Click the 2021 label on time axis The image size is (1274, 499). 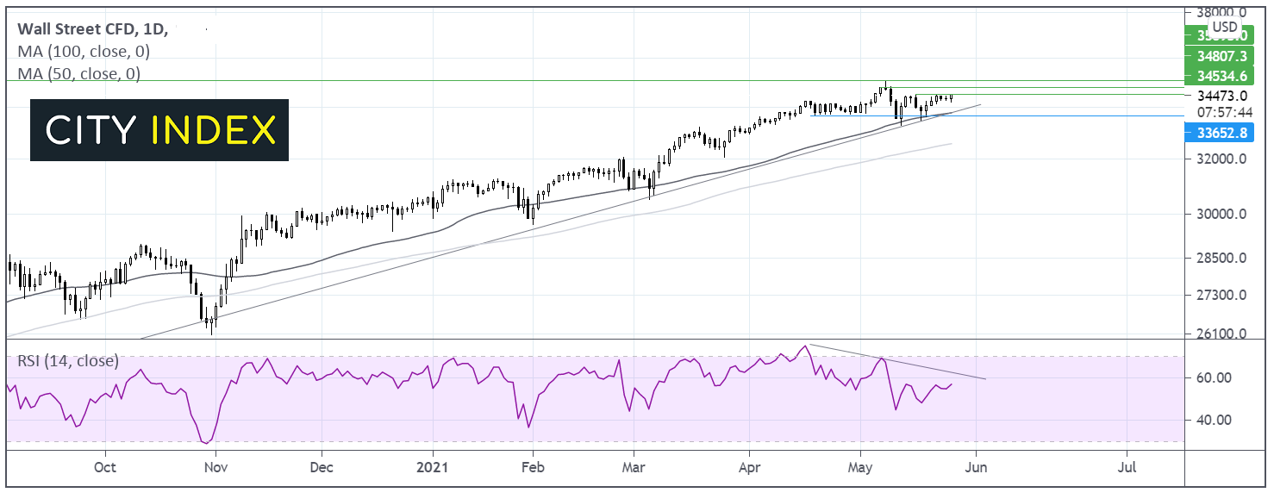[x=432, y=469]
